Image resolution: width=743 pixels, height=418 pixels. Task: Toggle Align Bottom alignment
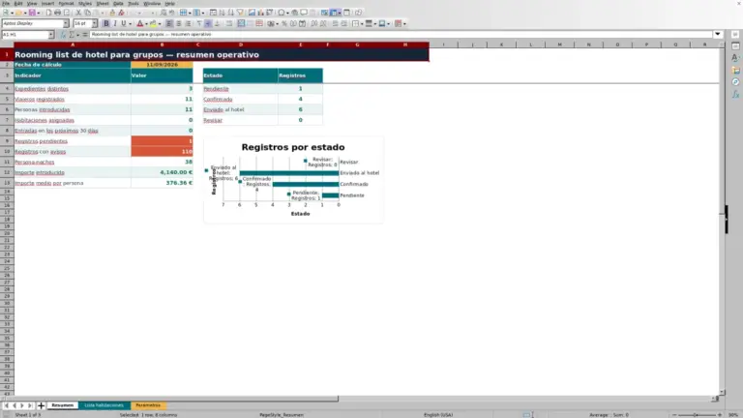218,23
